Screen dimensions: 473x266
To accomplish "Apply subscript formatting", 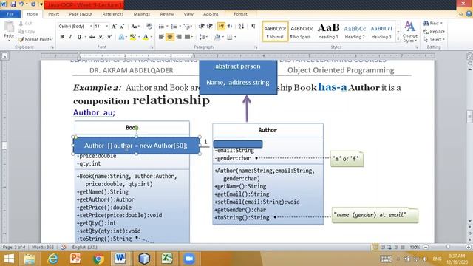I will 101,37.
